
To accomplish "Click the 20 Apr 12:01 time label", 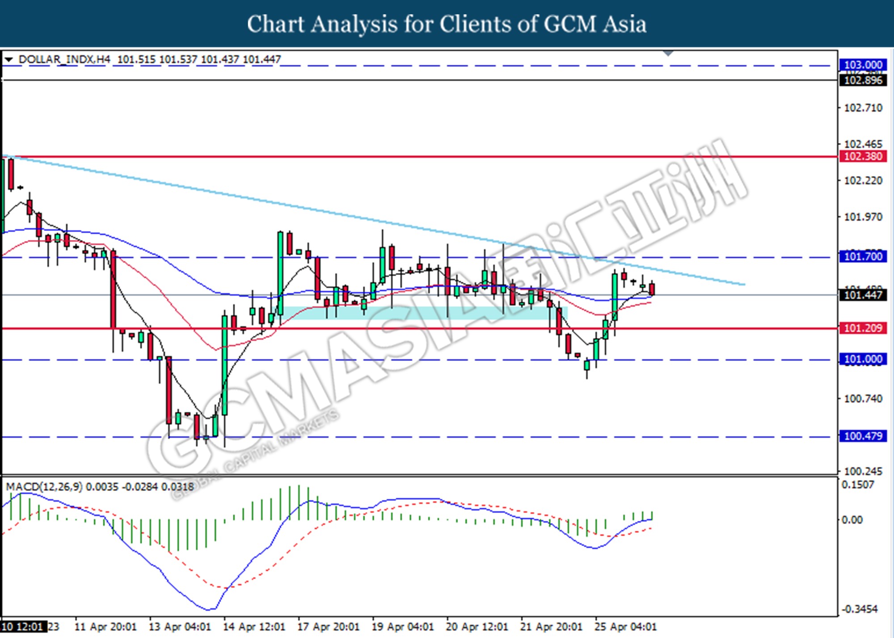I will 477,627.
